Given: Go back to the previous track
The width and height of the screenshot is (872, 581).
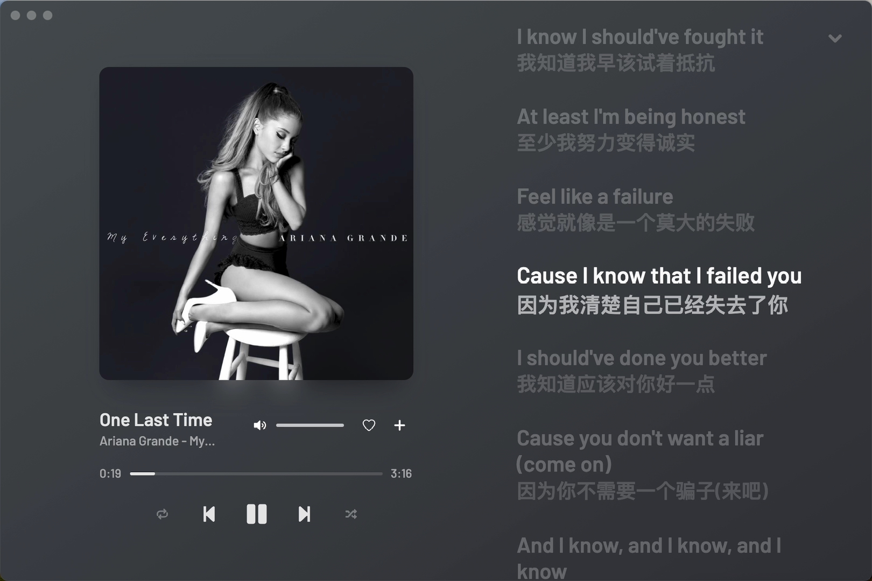Looking at the screenshot, I should (x=209, y=514).
